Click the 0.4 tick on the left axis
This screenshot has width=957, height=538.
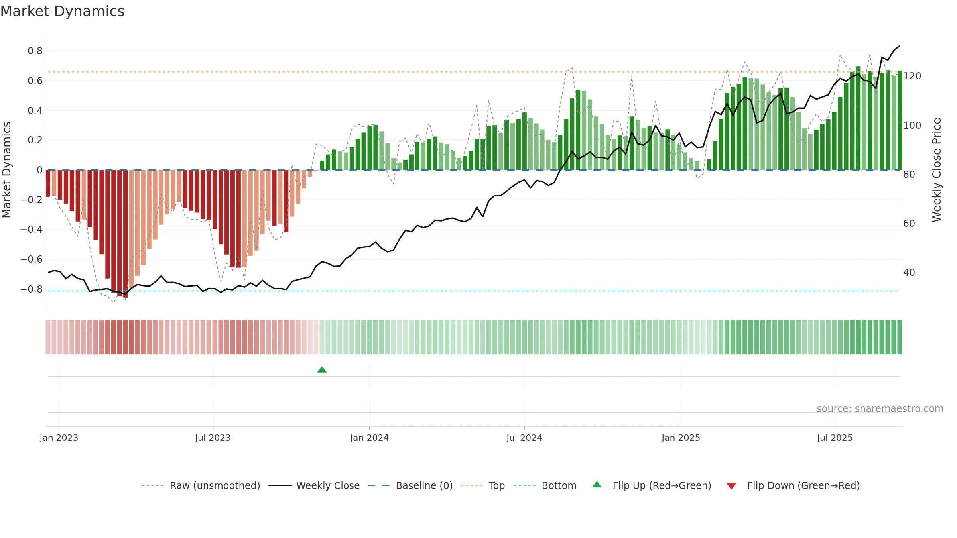(35, 110)
